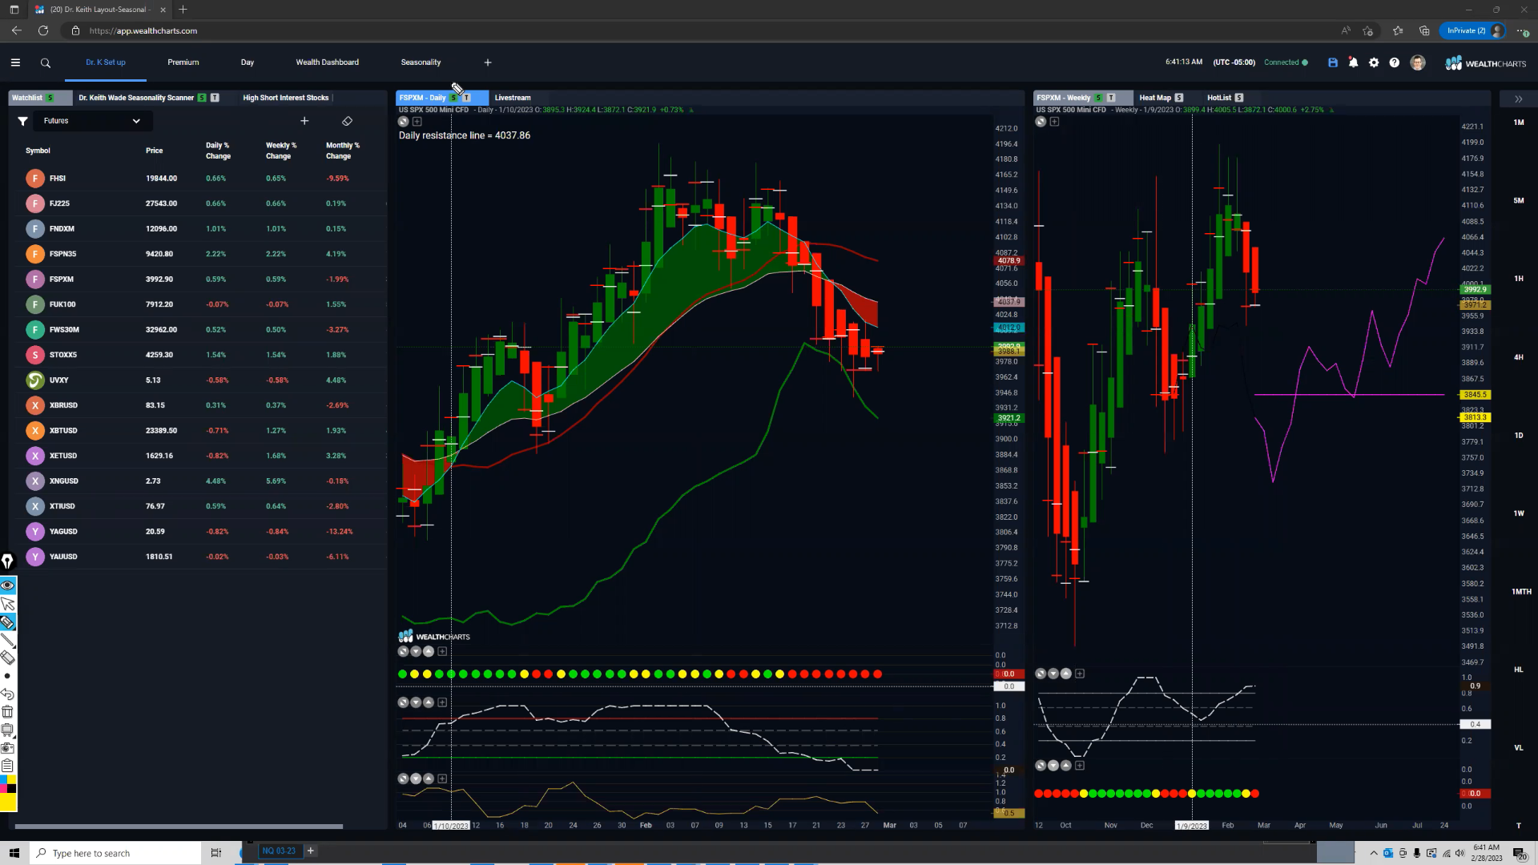Viewport: 1538px width, 865px height.
Task: Open the settings gear icon
Action: click(1374, 62)
